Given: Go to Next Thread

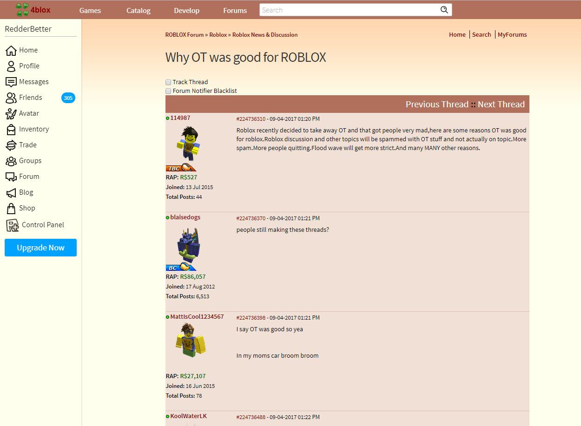Looking at the screenshot, I should pyautogui.click(x=501, y=104).
